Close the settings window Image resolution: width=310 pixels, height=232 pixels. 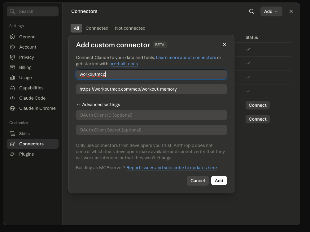(291, 11)
